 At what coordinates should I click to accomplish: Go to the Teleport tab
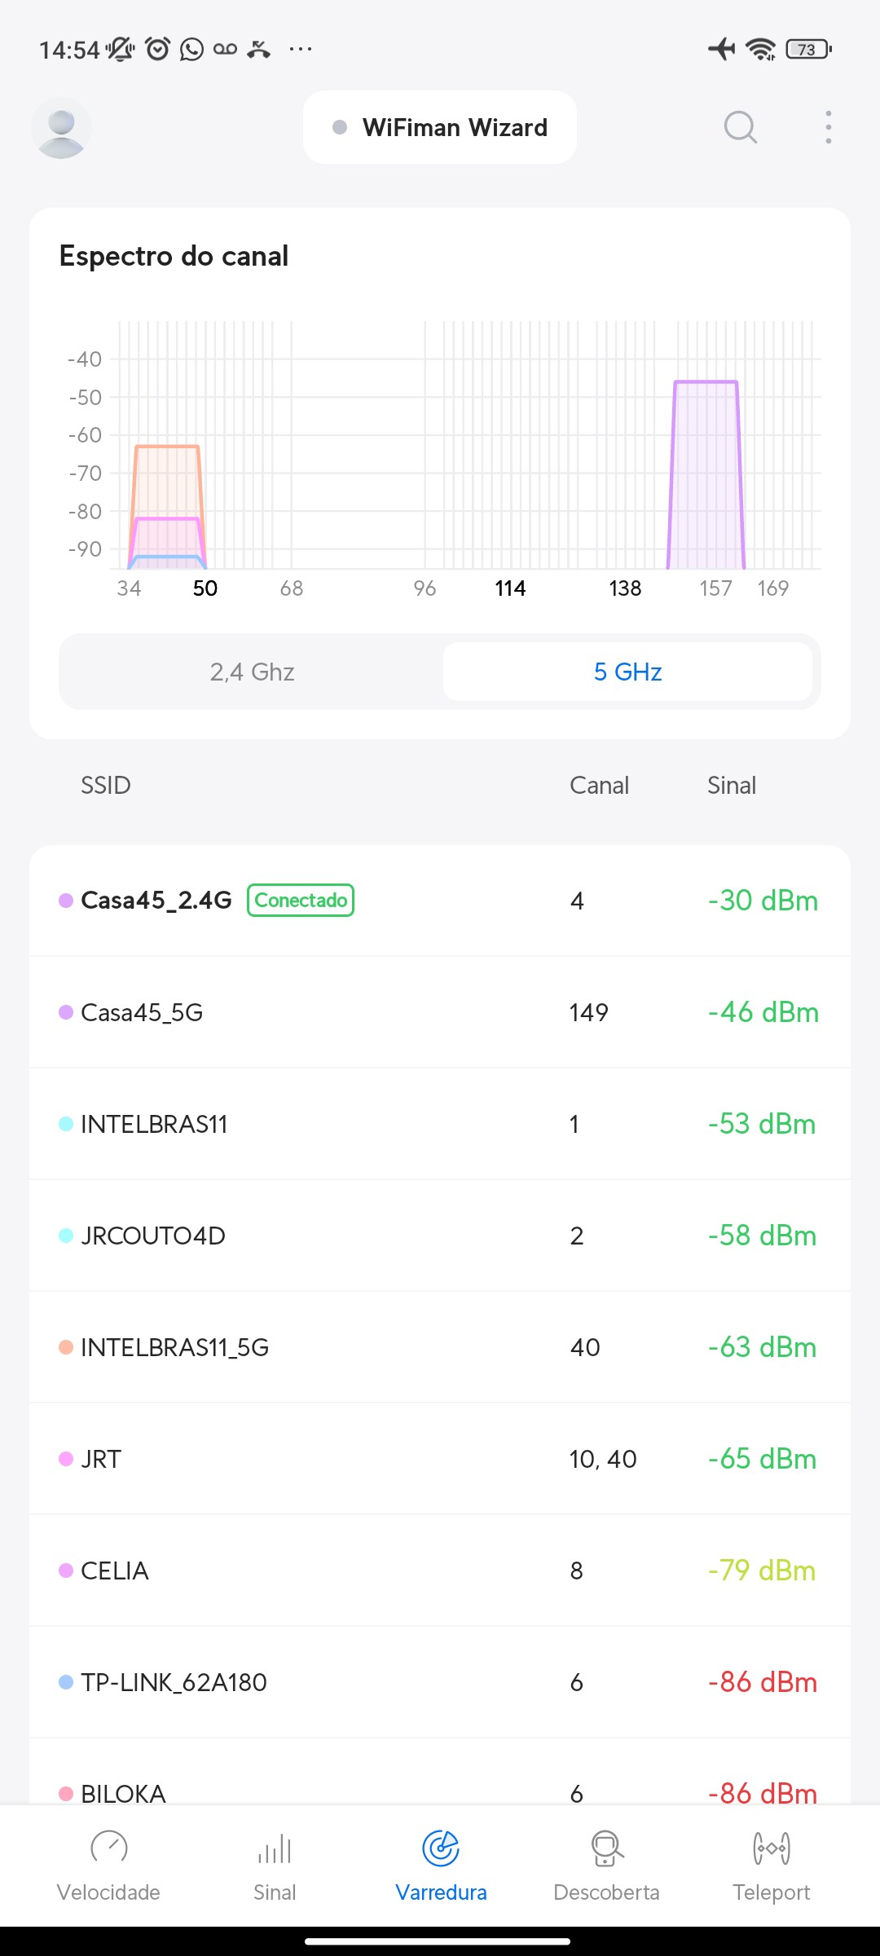(771, 1863)
